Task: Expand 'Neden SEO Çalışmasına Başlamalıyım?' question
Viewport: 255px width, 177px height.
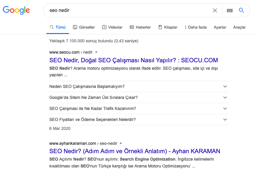Action: pos(139,86)
